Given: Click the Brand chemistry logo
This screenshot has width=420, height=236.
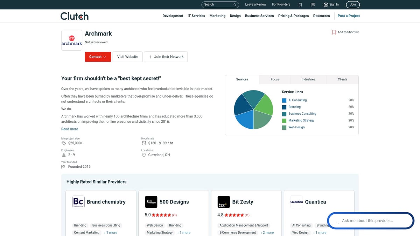Looking at the screenshot, I should pos(78,202).
